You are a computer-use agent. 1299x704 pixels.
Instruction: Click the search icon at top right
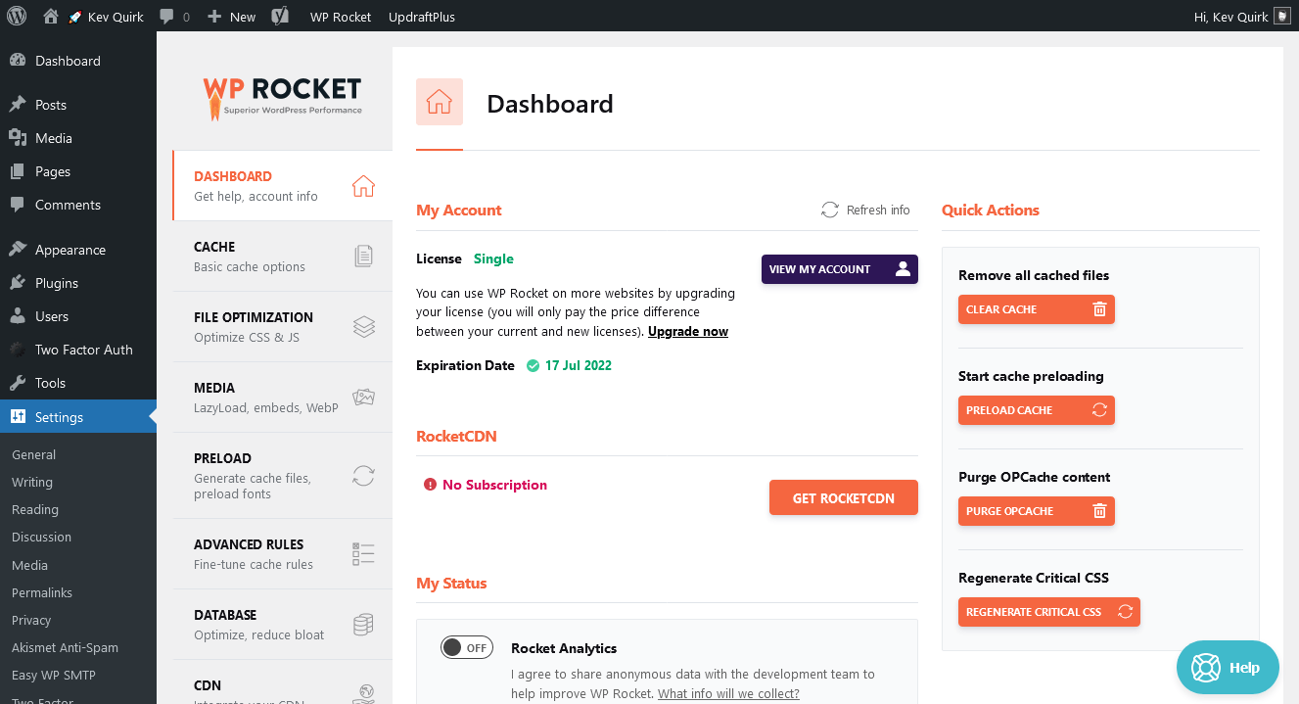1283,16
